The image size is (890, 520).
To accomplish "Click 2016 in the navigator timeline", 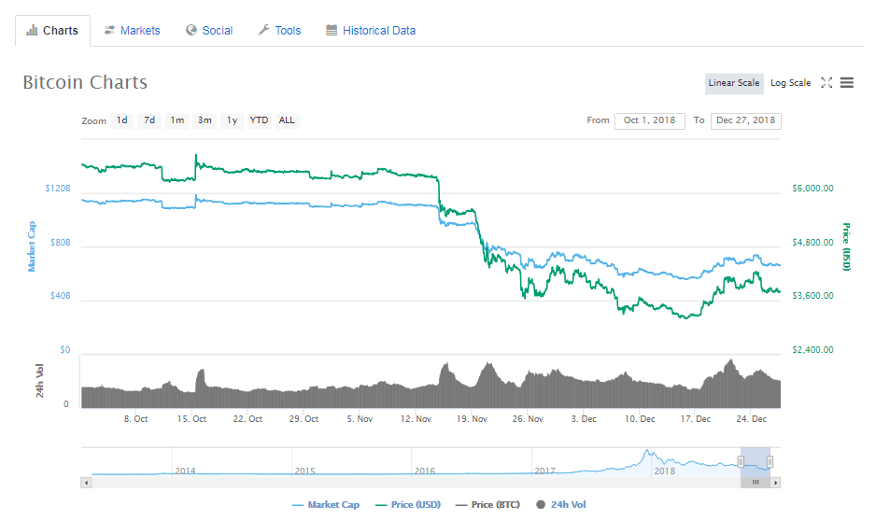I will tap(425, 471).
